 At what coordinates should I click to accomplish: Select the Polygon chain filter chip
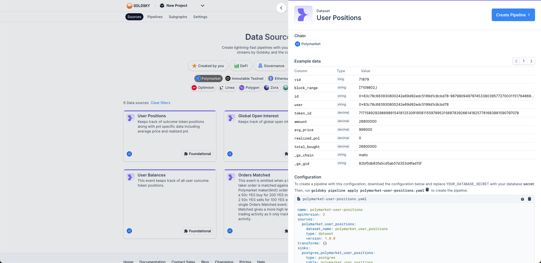249,88
